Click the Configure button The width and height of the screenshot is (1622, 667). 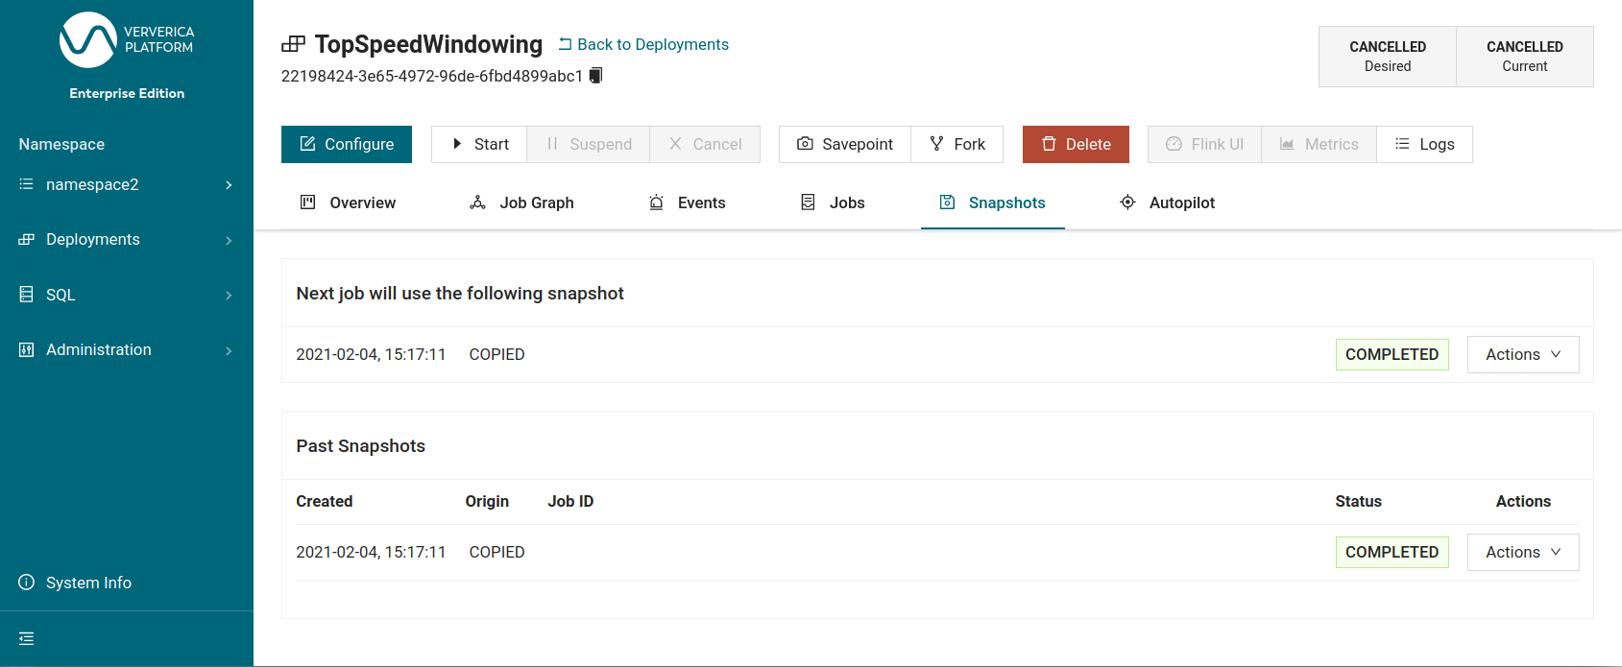(347, 144)
